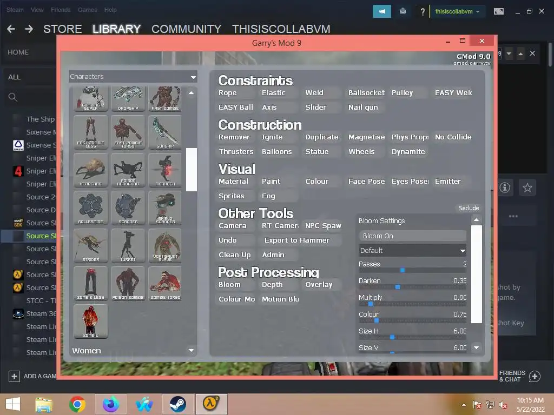This screenshot has width=554, height=415.
Task: Choose the Turret character icon
Action: coord(128,246)
